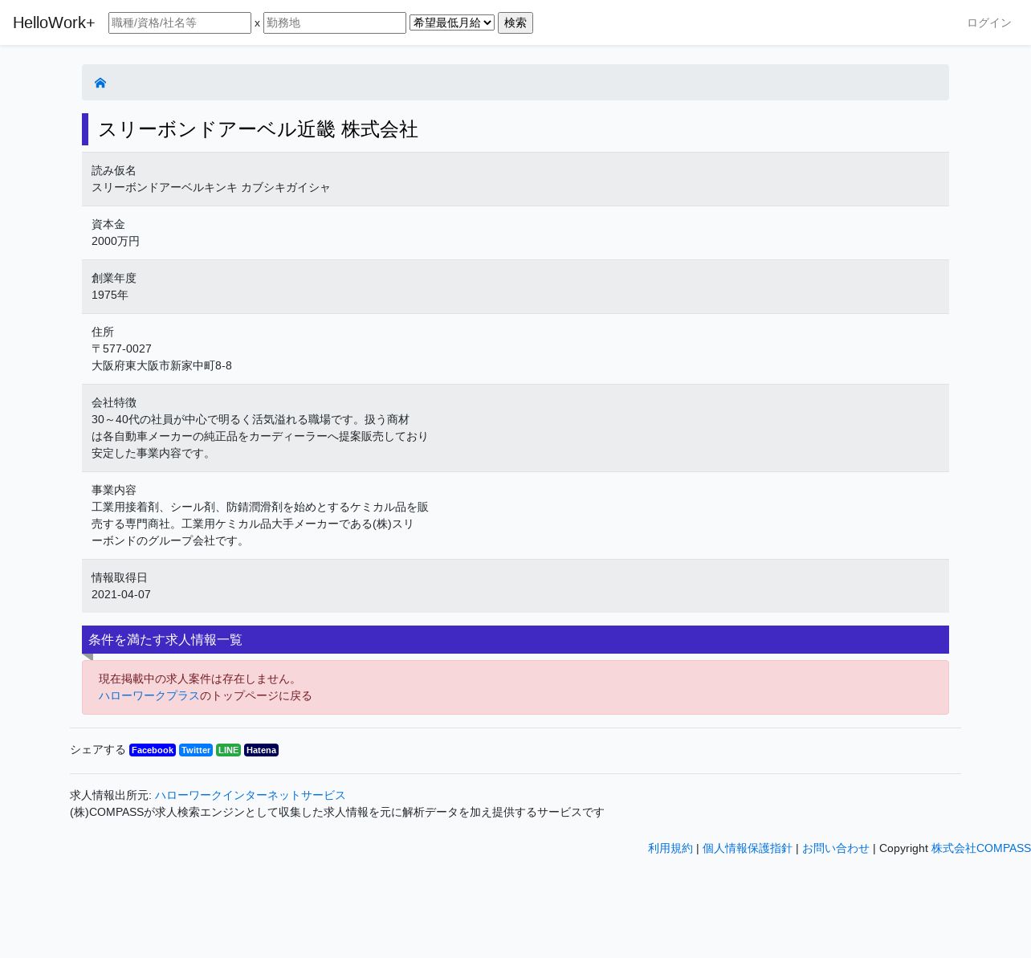Select the capital value 2000万円
Viewport: 1031px width, 958px height.
point(116,241)
